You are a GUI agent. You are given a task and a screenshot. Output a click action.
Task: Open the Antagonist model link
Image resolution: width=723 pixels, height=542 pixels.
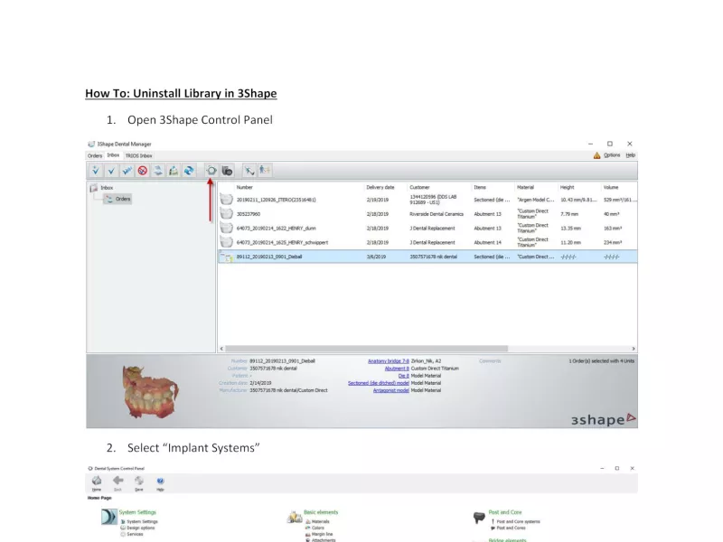click(391, 390)
